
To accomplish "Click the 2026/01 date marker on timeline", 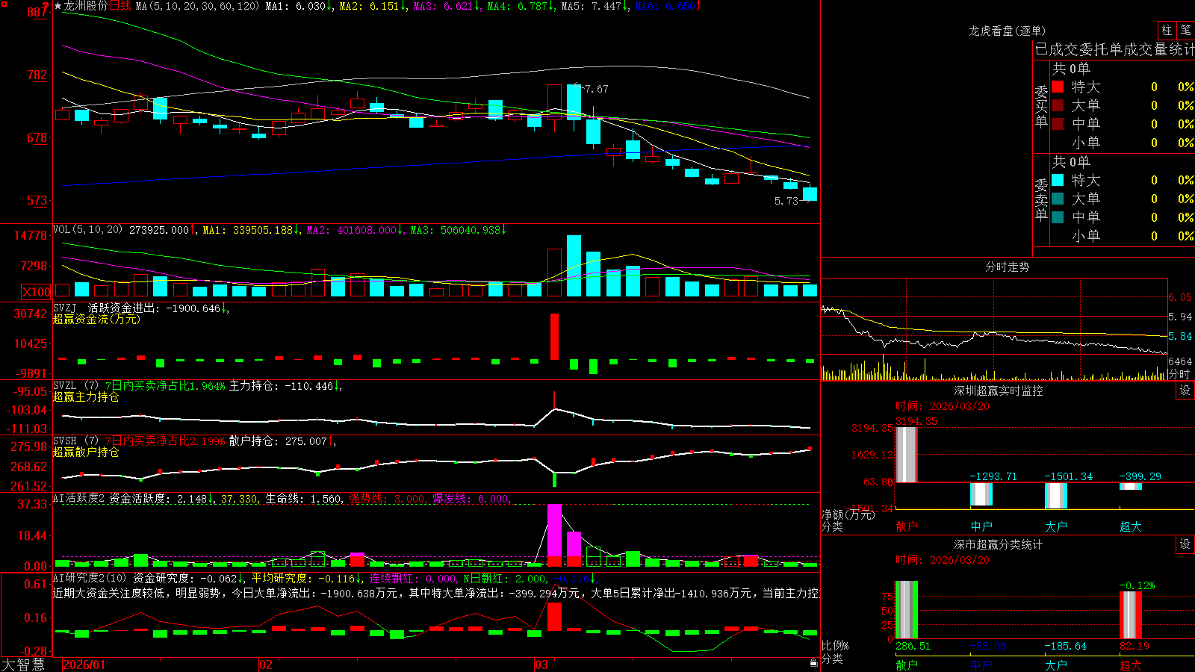I will click(84, 665).
